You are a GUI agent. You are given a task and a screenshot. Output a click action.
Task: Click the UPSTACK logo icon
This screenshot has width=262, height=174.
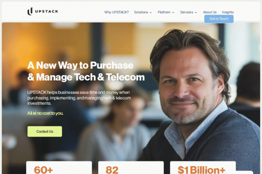click(30, 11)
